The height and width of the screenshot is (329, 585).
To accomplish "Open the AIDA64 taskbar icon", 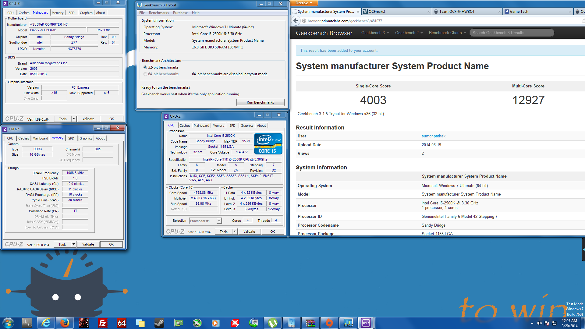I will pyautogui.click(x=122, y=323).
